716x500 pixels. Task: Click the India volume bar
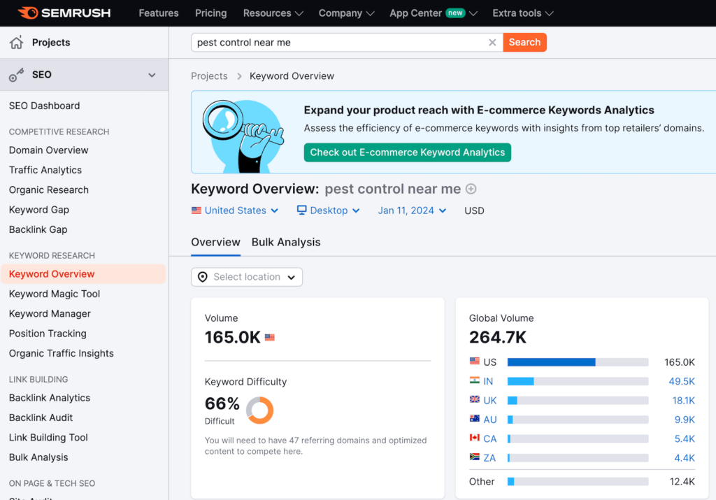pyautogui.click(x=578, y=381)
